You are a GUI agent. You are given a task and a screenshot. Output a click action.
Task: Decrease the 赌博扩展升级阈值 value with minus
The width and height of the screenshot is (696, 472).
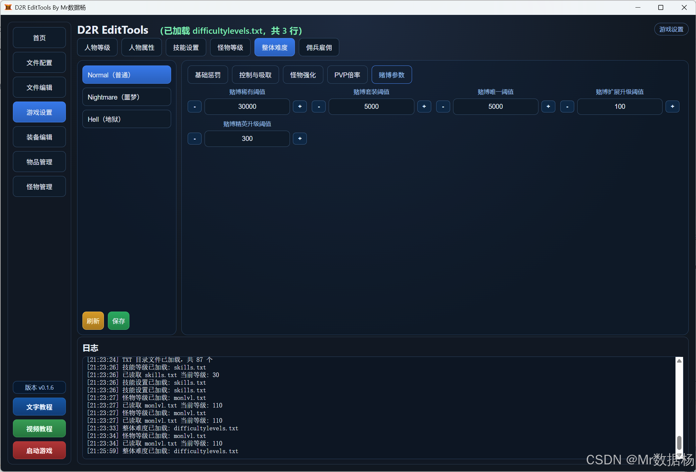pyautogui.click(x=567, y=107)
